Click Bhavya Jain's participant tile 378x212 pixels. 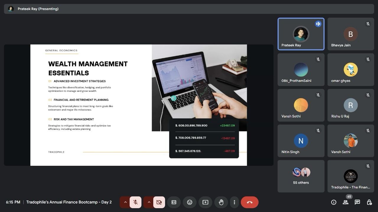(x=351, y=34)
